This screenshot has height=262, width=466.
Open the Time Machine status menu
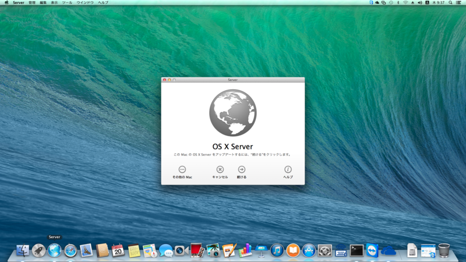point(391,2)
